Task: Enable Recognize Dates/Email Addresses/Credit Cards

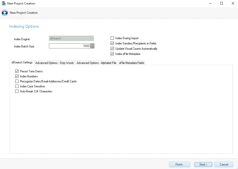Action: coord(17,81)
